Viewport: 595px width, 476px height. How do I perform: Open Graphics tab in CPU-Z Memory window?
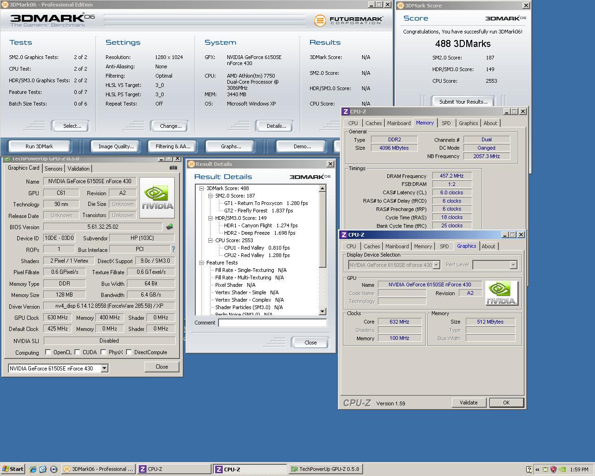tap(468, 123)
